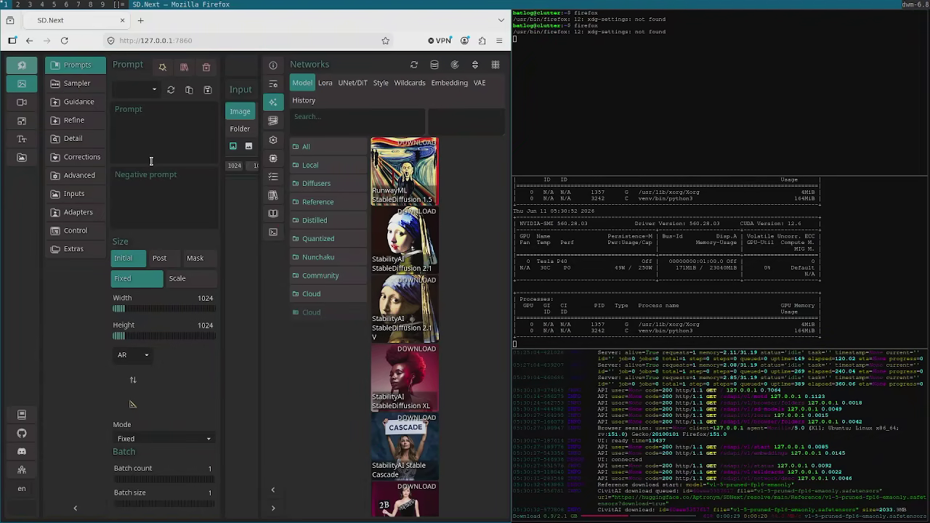Open the AR aspect ratio dropdown
Image resolution: width=930 pixels, height=523 pixels.
133,355
